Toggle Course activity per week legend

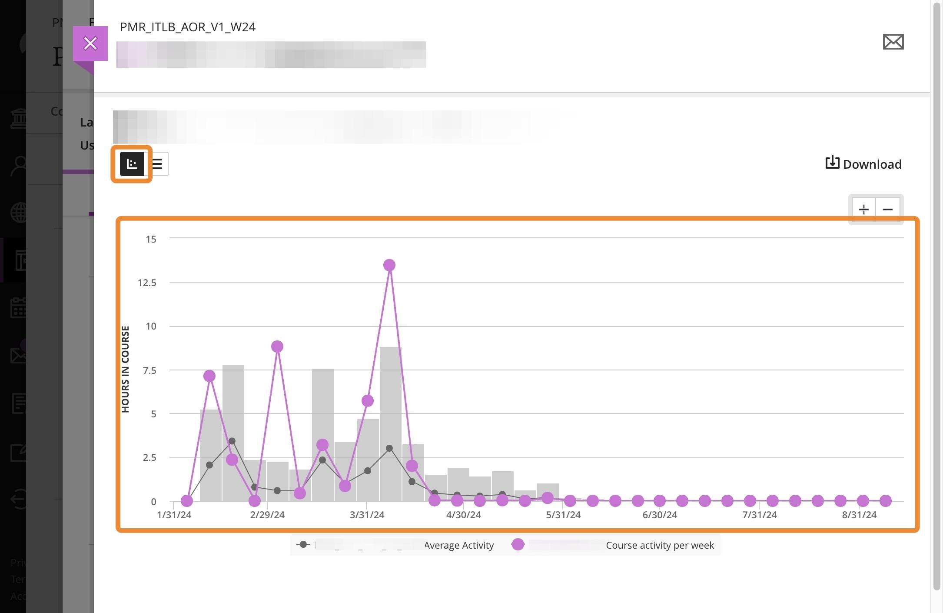click(613, 545)
